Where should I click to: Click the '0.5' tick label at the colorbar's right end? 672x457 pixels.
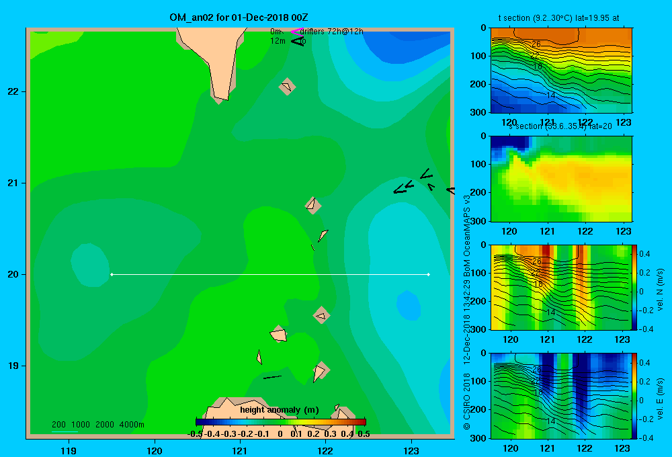(x=364, y=434)
